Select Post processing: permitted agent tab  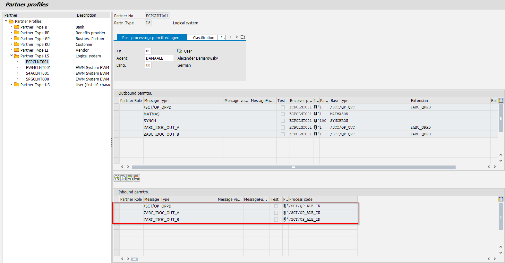(x=151, y=38)
